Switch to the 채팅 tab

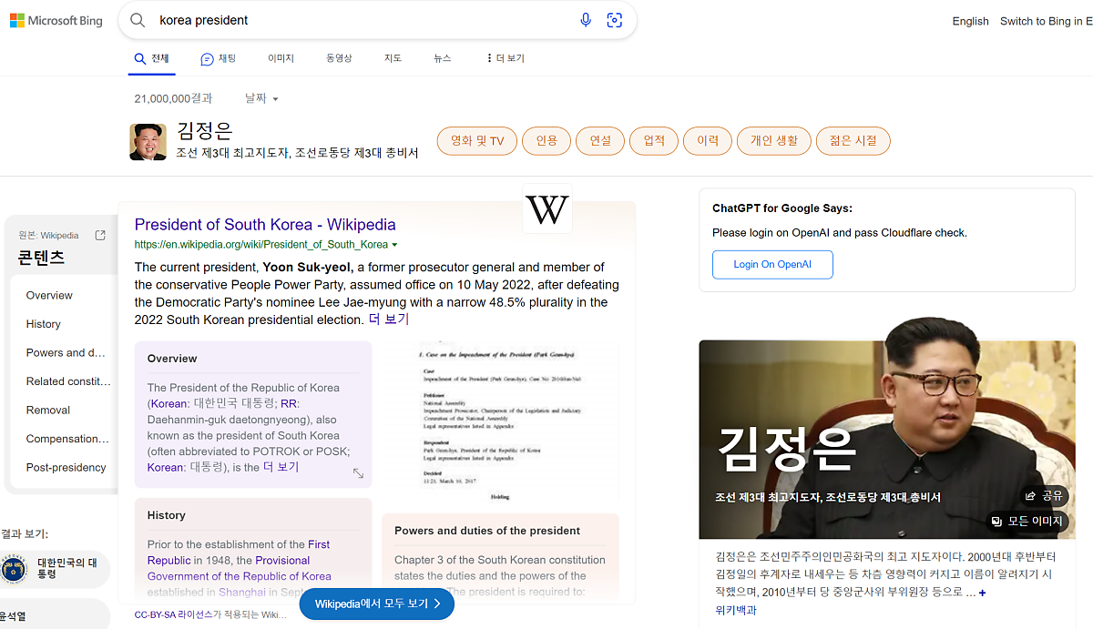(x=219, y=58)
